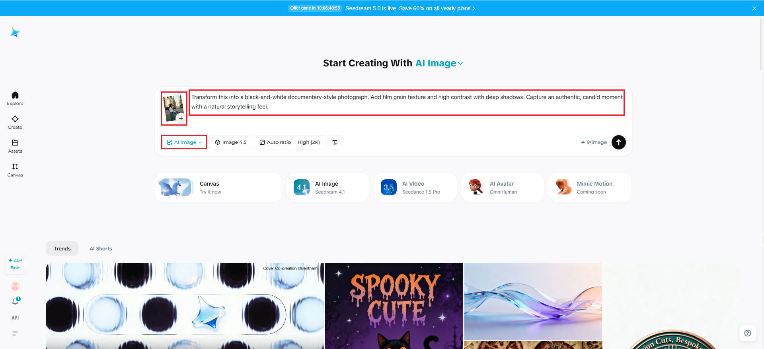Image resolution: width=764 pixels, height=349 pixels.
Task: Open Auto ratio High (2K) settings
Action: point(290,142)
